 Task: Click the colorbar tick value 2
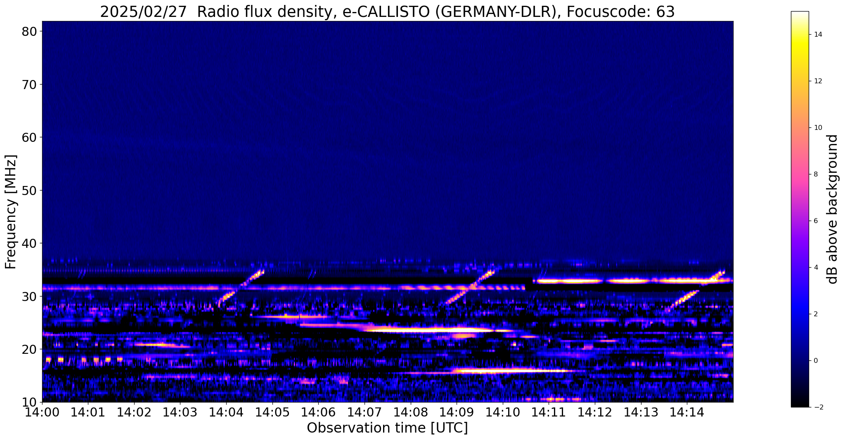point(815,314)
